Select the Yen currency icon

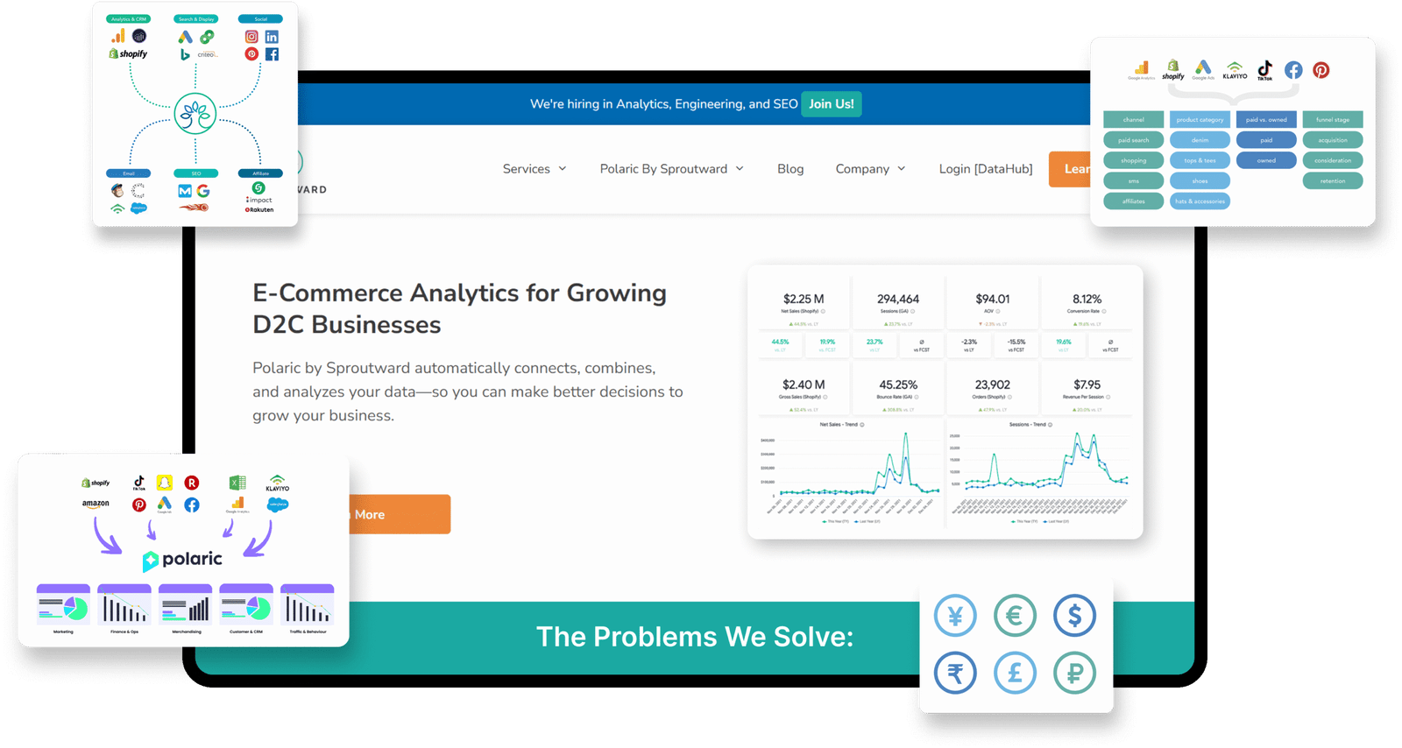(955, 616)
